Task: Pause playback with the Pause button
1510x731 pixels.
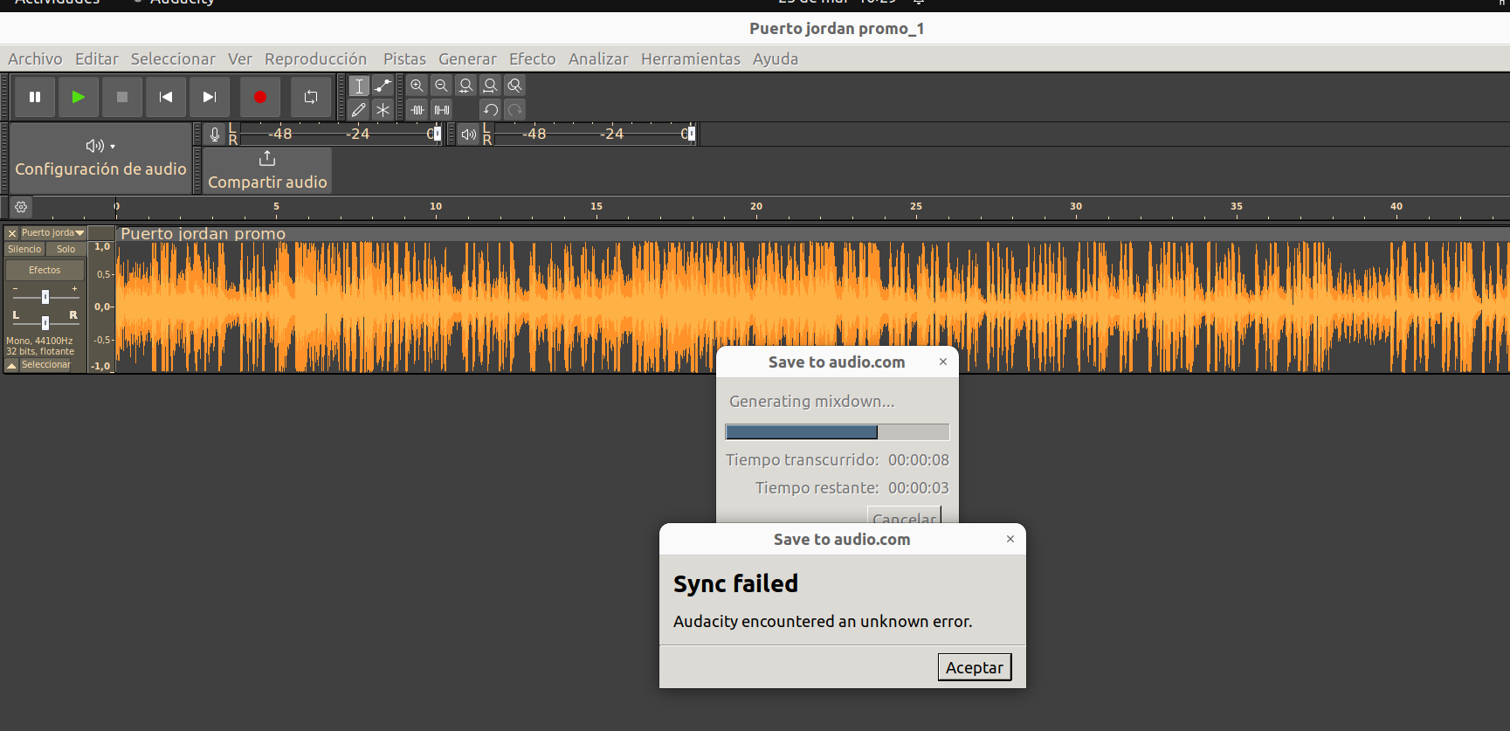Action: pos(35,97)
